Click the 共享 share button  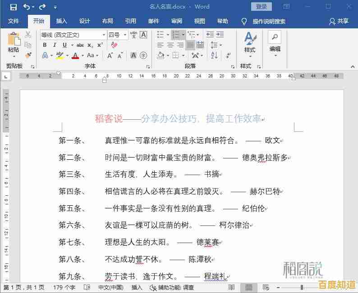(x=339, y=21)
